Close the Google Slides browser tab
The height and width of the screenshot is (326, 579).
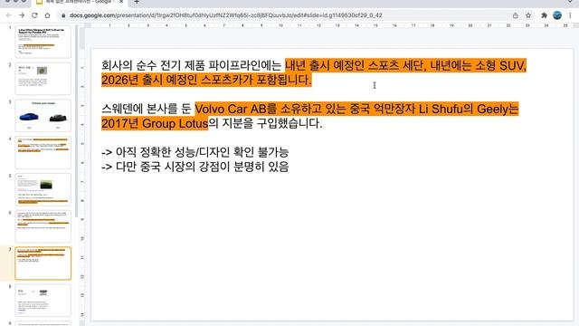pyautogui.click(x=121, y=2)
